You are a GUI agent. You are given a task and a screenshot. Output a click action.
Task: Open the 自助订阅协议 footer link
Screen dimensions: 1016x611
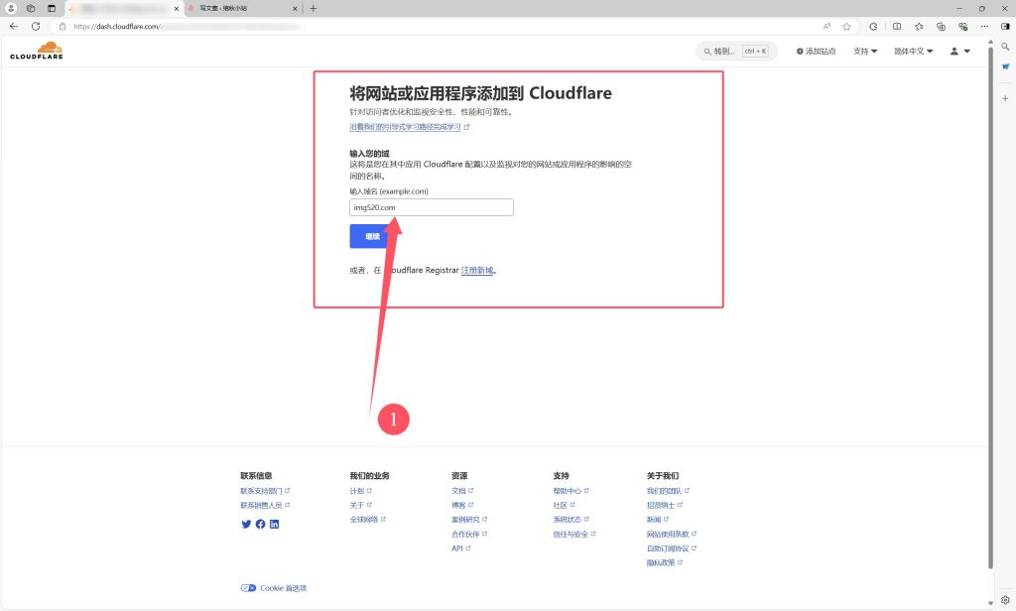tap(672, 549)
